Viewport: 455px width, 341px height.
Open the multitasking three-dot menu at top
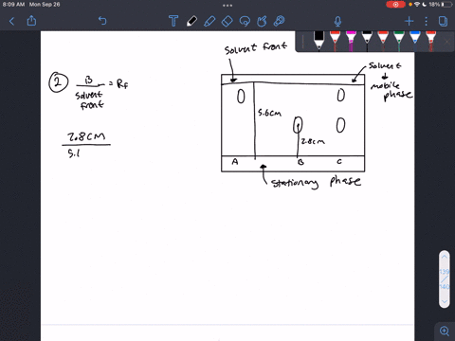[x=227, y=6]
